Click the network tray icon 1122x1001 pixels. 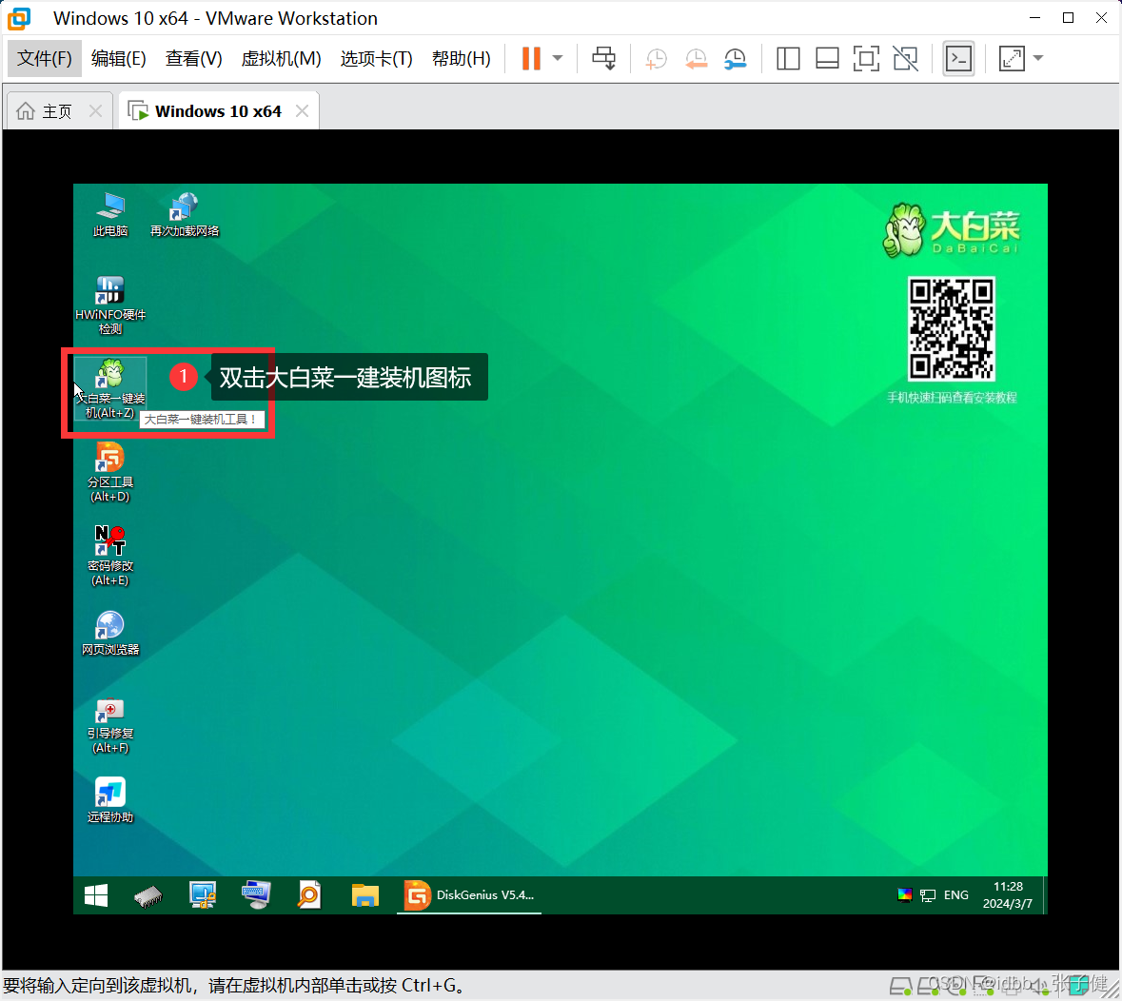(928, 895)
